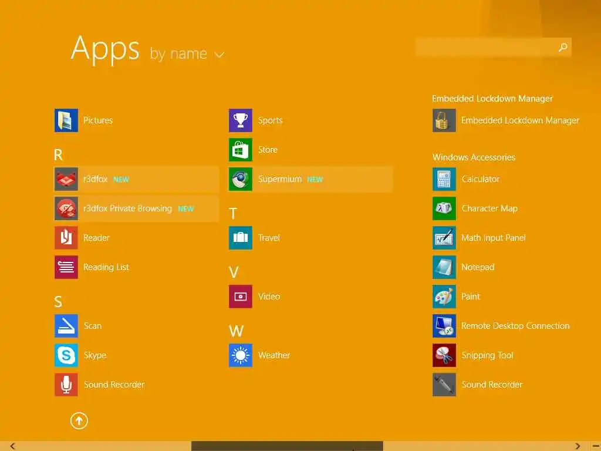This screenshot has height=451, width=601.
Task: Open the Weather sun icon
Action: (240, 355)
